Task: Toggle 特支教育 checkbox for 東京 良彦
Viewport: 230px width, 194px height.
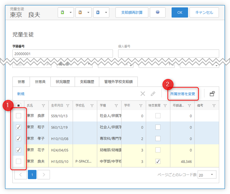Action: click(158, 116)
